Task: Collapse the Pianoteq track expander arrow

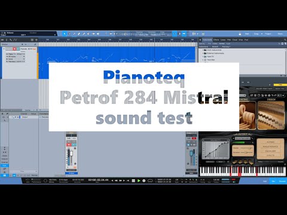Action: (4, 49)
